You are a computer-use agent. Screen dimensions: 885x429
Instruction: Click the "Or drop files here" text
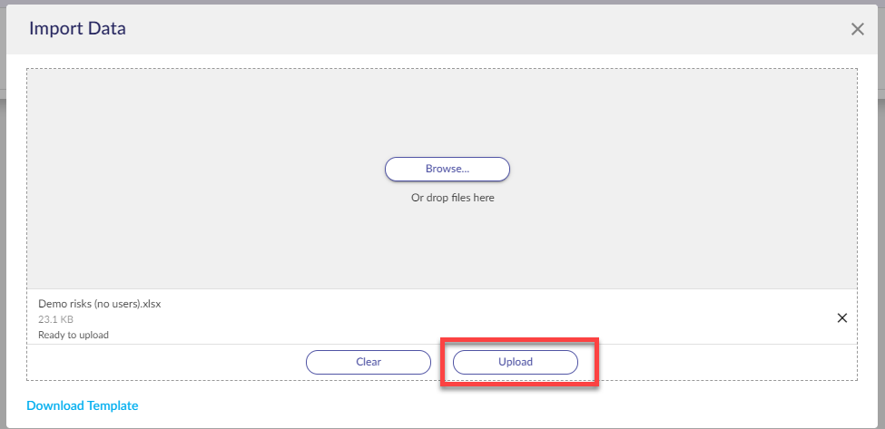click(x=452, y=198)
